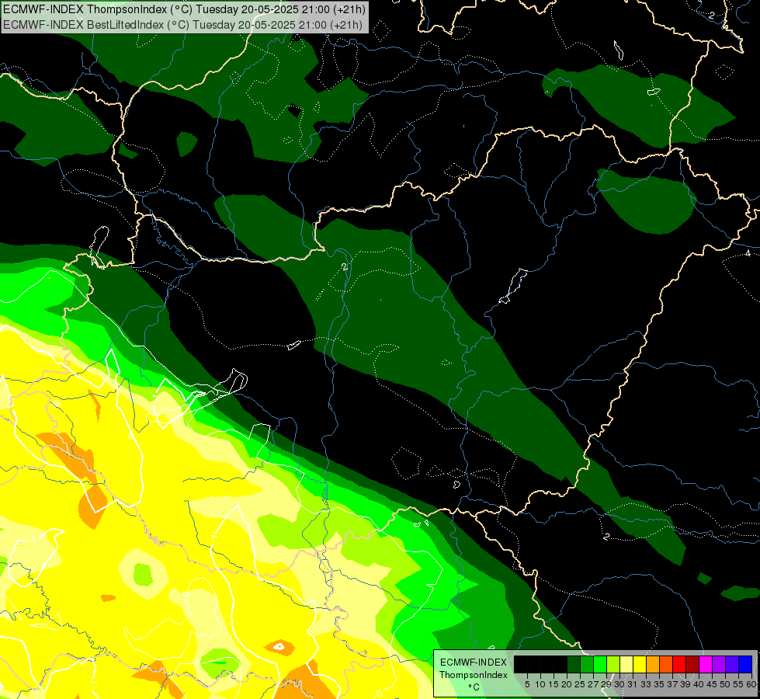Select the bright green 27-29 legend swatch
Image resolution: width=760 pixels, height=699 pixels.
(x=600, y=664)
